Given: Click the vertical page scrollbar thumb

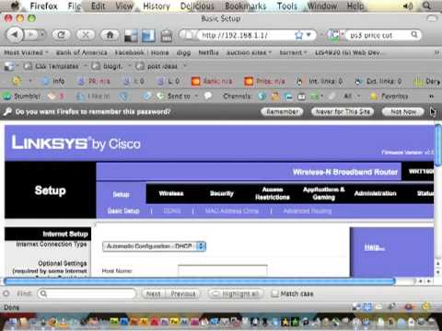Looking at the screenshot, I should pos(438,144).
